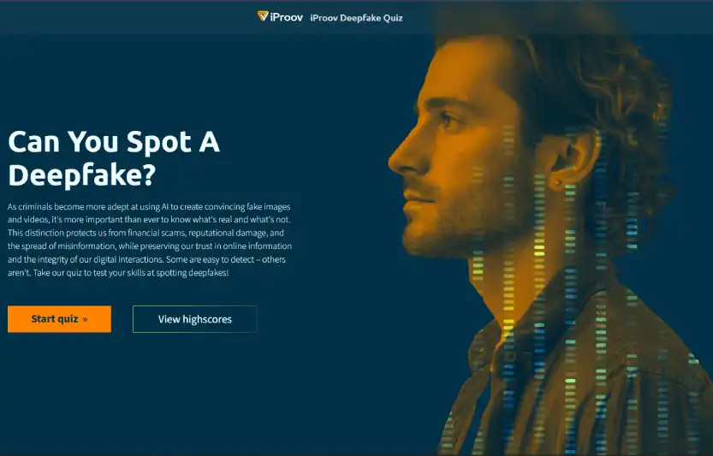This screenshot has width=713, height=456.
Task: Open the View highscores button
Action: point(194,319)
